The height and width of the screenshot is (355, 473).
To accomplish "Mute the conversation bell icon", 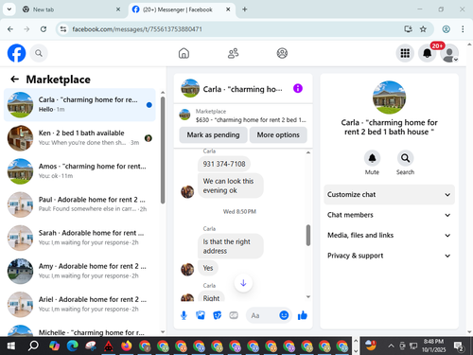I will point(372,158).
